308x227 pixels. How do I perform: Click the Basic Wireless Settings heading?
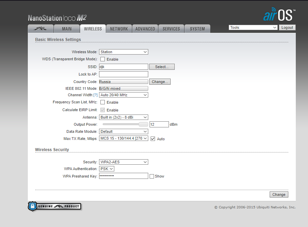click(x=58, y=39)
